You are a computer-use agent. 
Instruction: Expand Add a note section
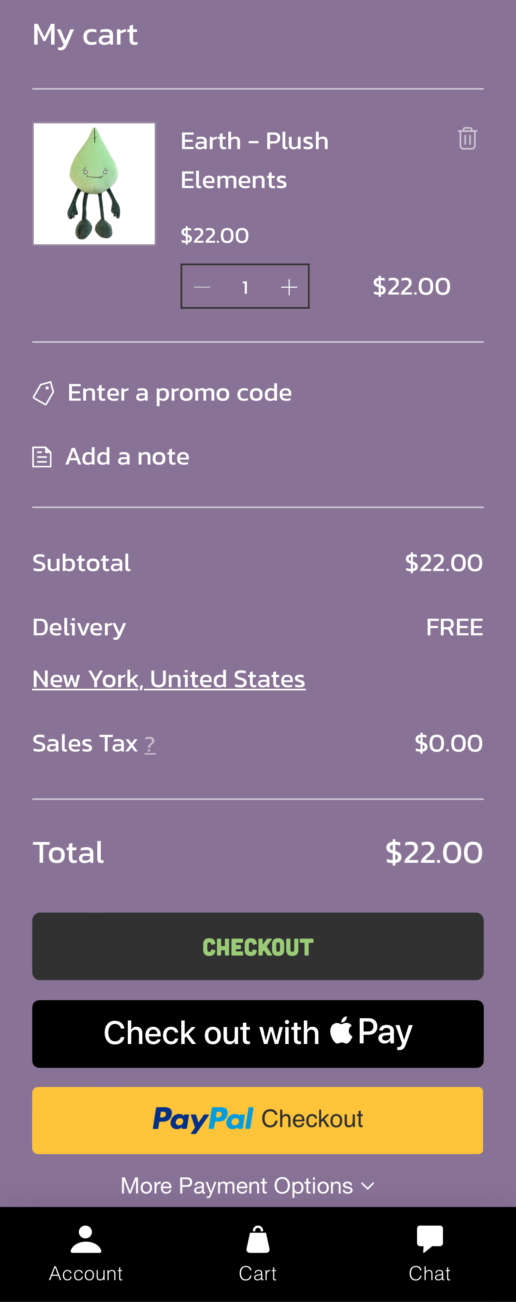(x=127, y=457)
